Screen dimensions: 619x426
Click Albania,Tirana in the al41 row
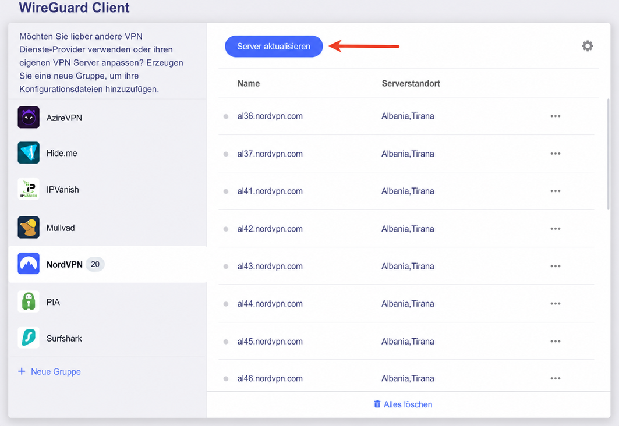(408, 191)
